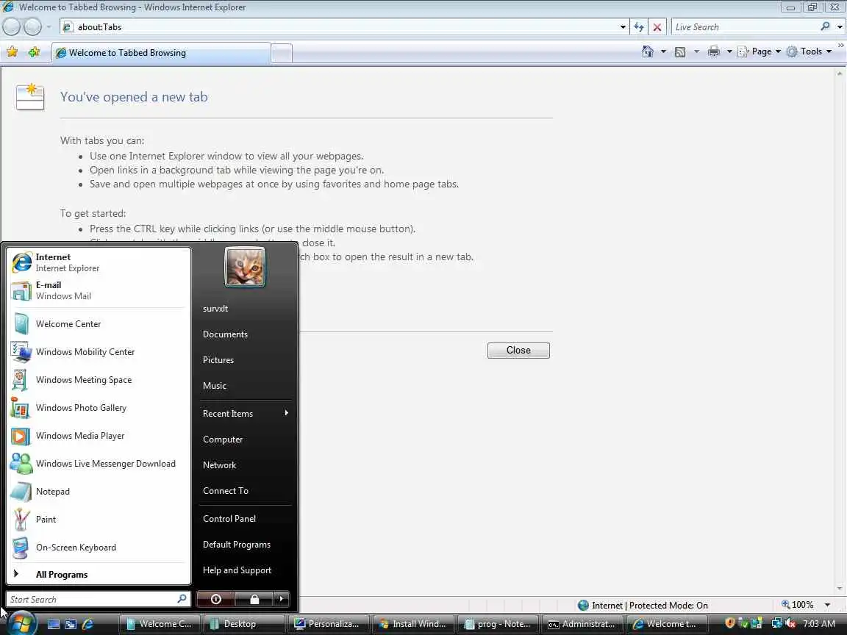Viewport: 847px width, 635px height.
Task: Open Internet Explorer from Start menu
Action: 99,262
